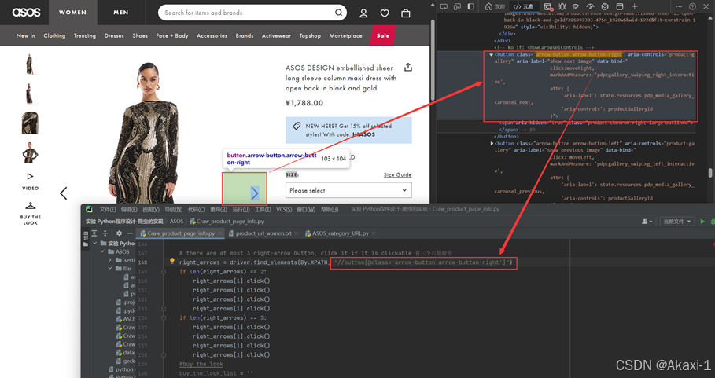Click the share product icon
The height and width of the screenshot is (378, 715).
[408, 68]
